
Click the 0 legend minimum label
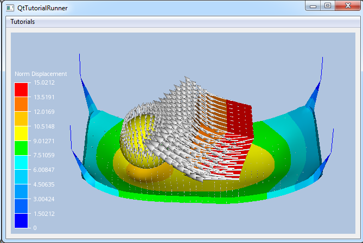point(35,228)
